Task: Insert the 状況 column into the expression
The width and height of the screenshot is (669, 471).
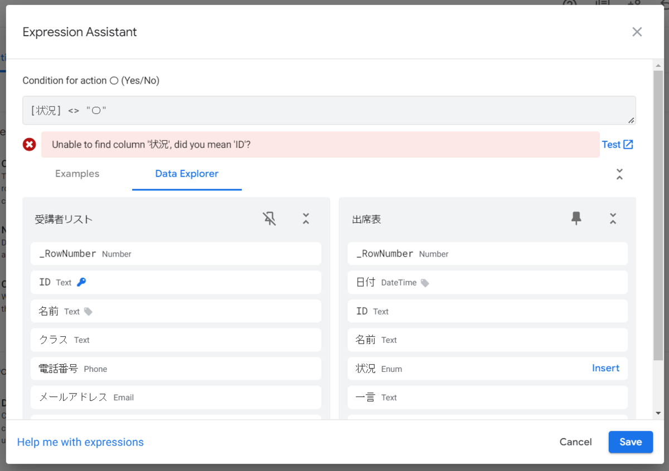Action: tap(605, 368)
